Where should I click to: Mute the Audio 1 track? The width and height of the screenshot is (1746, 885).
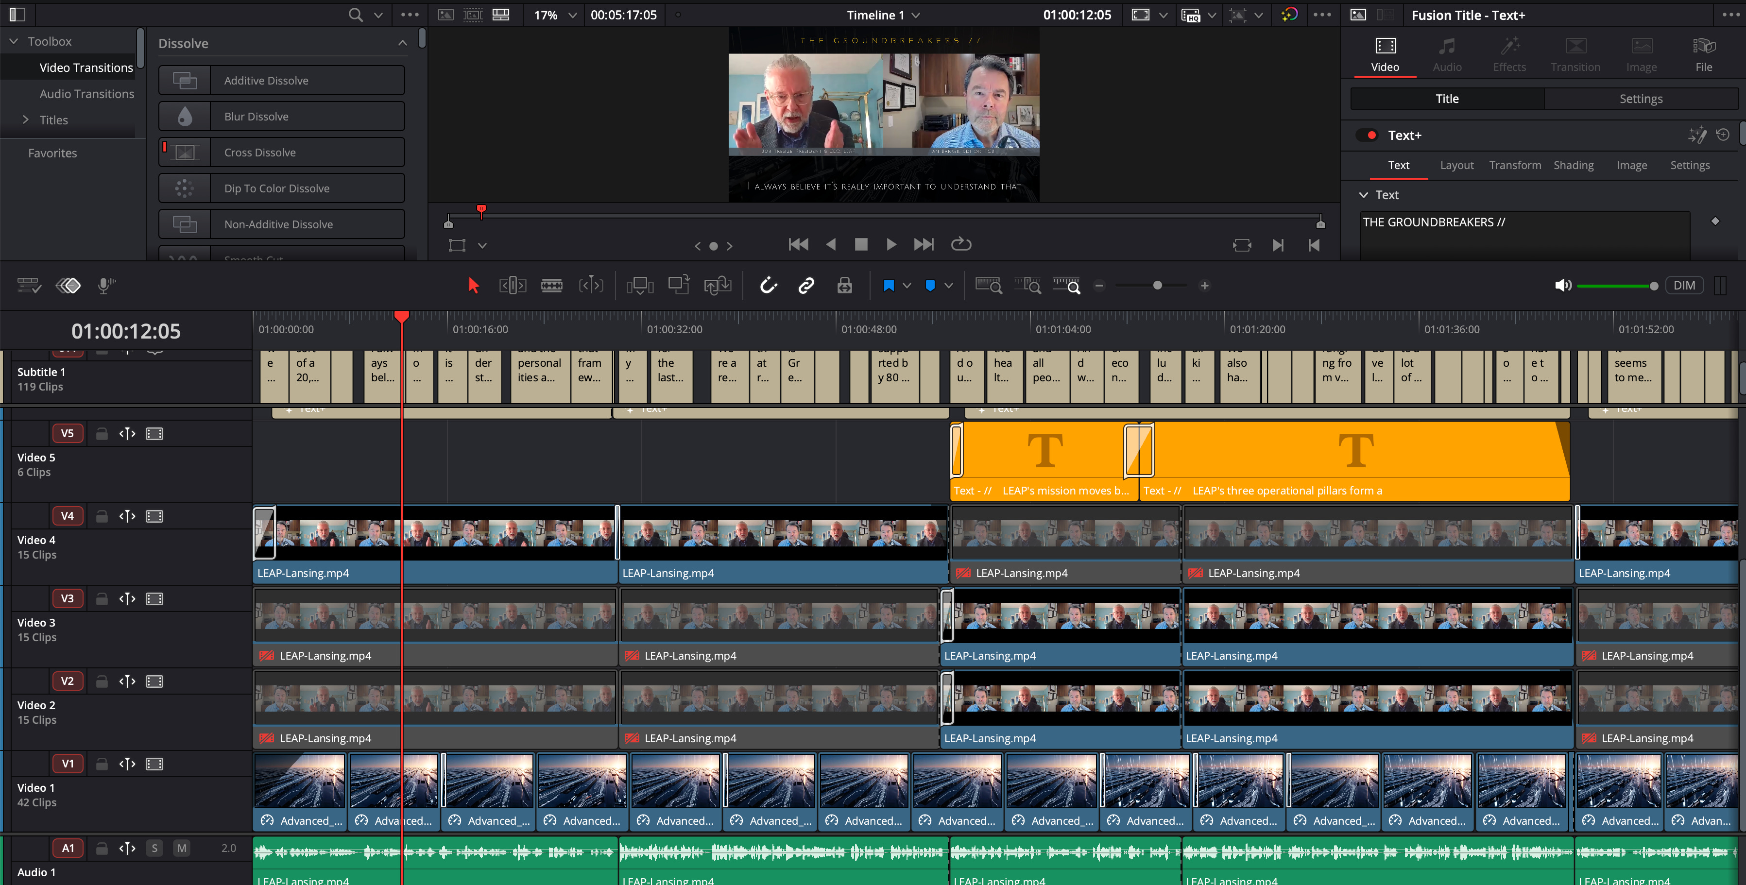(x=182, y=848)
